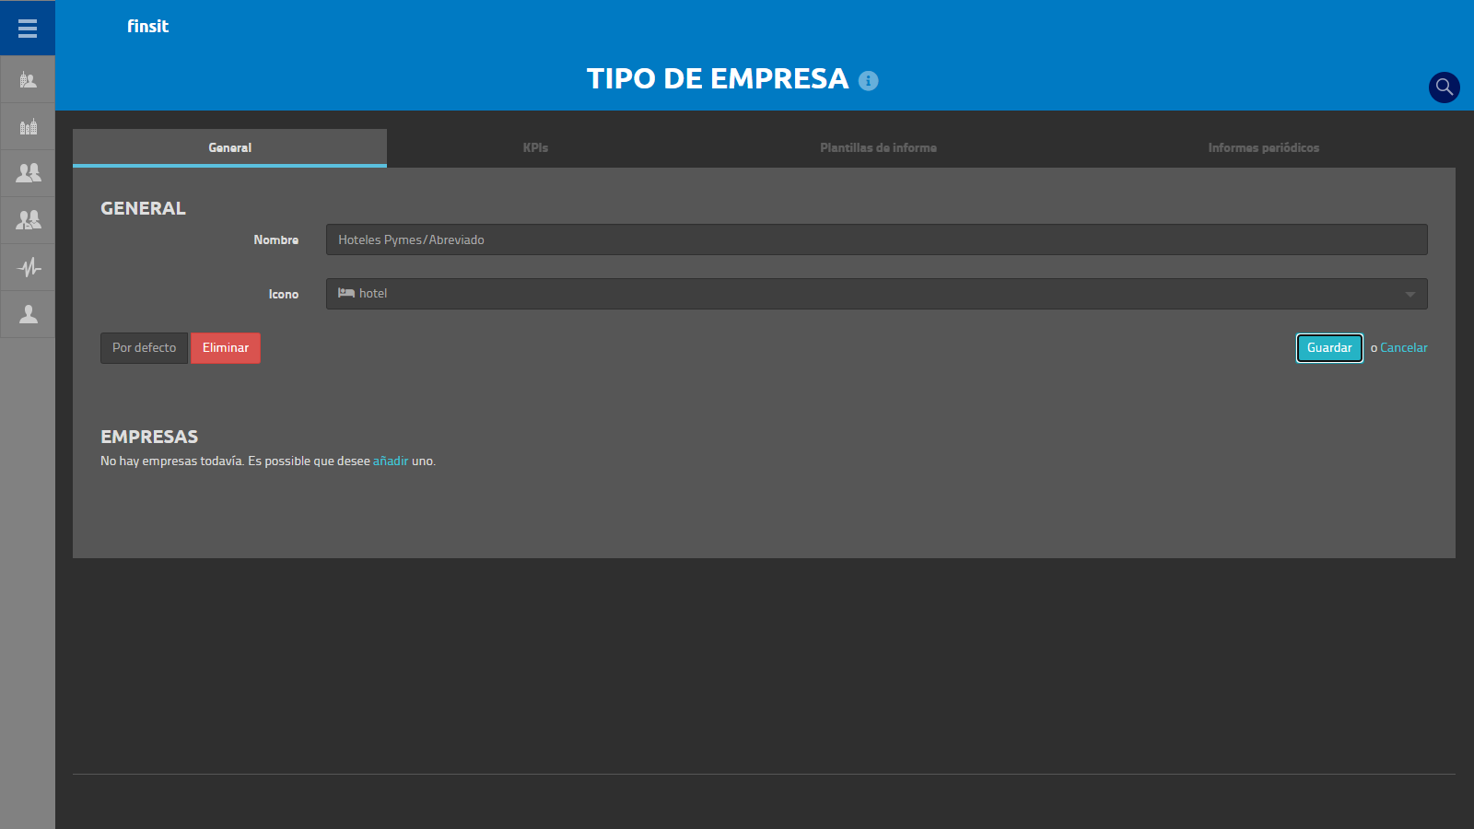This screenshot has width=1474, height=829.
Task: Click the GENERAL section heading
Action: [x=143, y=208]
